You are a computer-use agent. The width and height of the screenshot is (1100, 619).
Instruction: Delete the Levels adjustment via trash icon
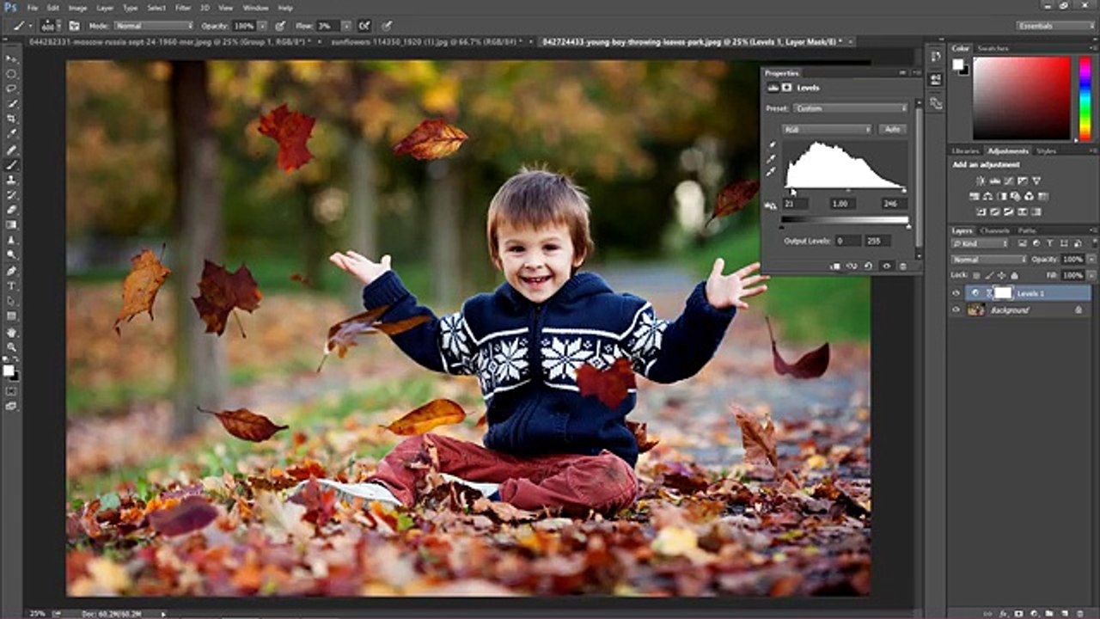point(902,267)
